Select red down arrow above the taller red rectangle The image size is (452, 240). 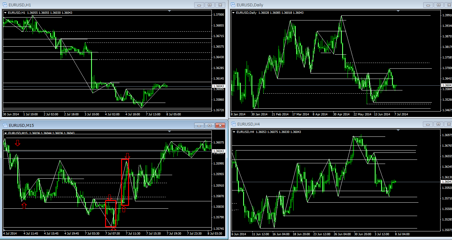(x=127, y=156)
